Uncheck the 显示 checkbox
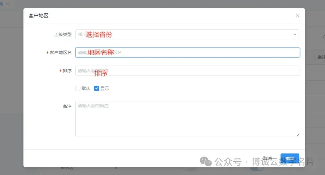The image size is (325, 175). 97,88
